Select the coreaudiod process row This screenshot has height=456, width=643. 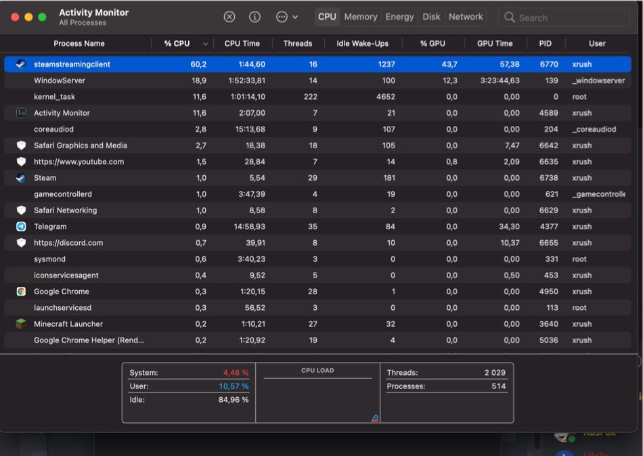tap(317, 129)
